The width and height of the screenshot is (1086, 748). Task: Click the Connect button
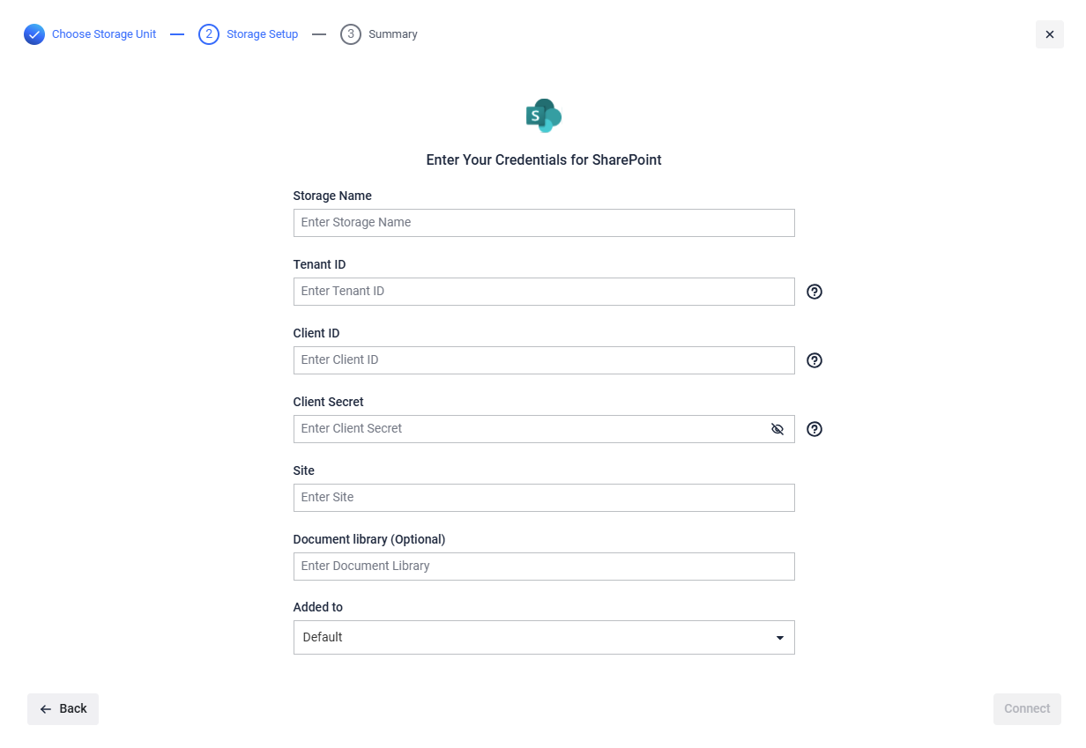point(1027,709)
